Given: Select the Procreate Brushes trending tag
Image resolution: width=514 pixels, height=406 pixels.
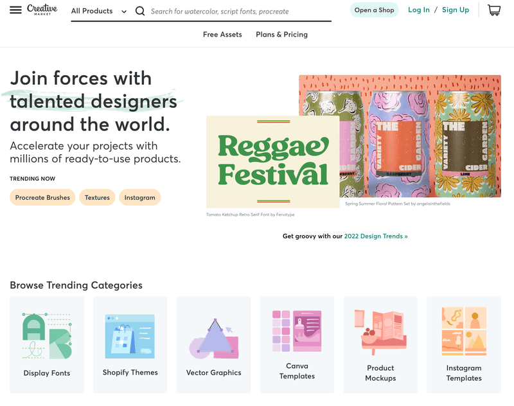Looking at the screenshot, I should point(42,197).
